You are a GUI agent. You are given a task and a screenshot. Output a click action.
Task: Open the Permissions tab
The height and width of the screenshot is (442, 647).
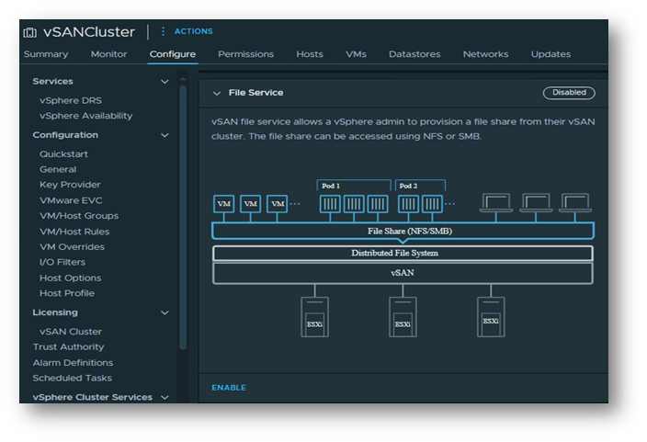(x=246, y=54)
